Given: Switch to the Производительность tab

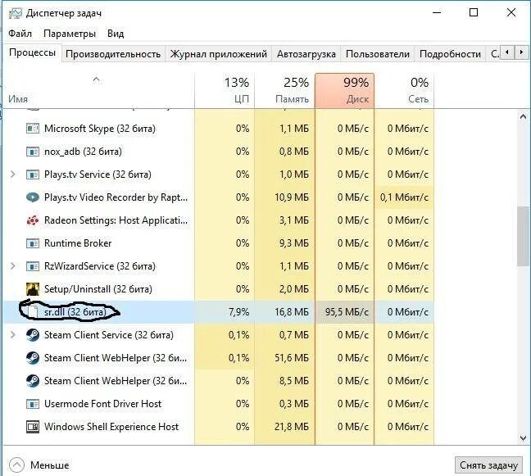Looking at the screenshot, I should coord(113,54).
